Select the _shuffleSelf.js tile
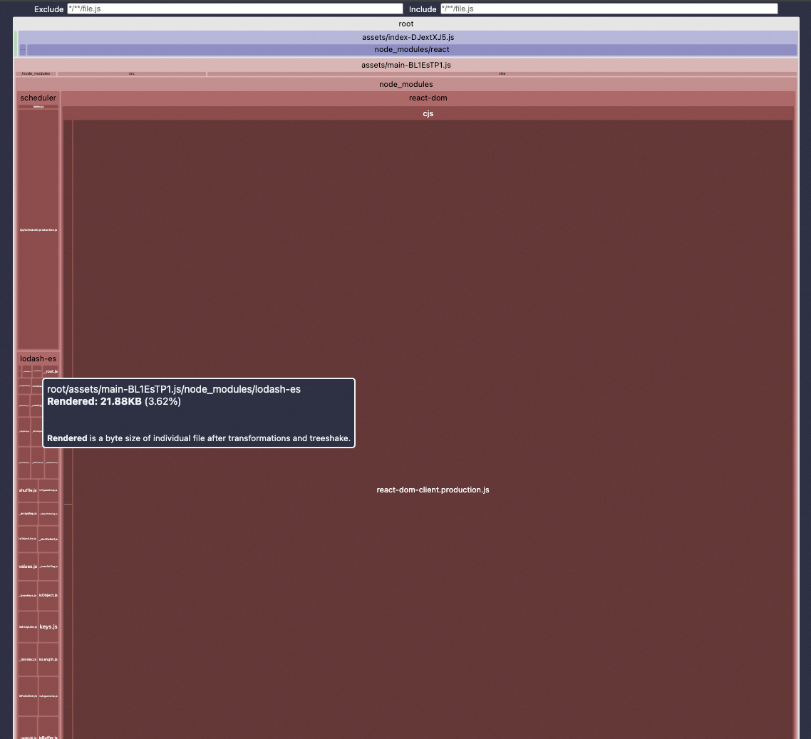This screenshot has width=811, height=739. 48,539
